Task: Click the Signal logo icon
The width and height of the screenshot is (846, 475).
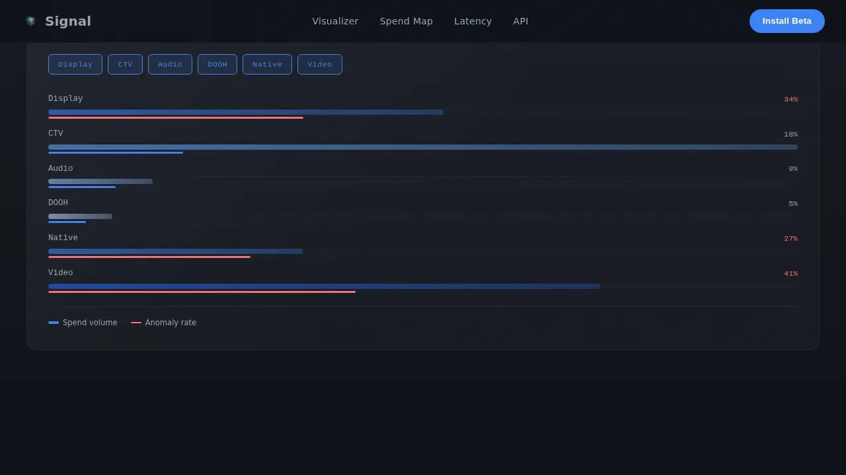Action: point(30,21)
